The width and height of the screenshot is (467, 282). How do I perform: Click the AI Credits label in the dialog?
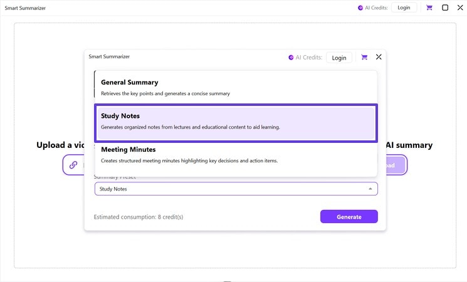tap(309, 58)
